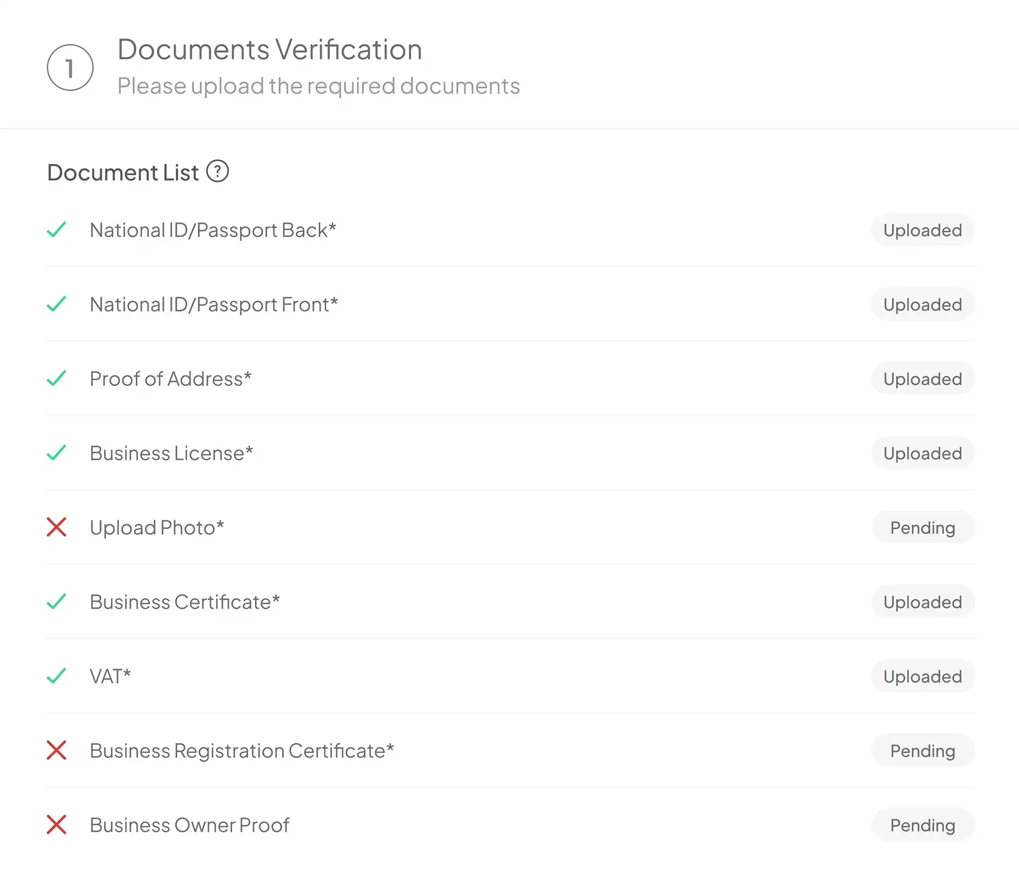The width and height of the screenshot is (1019, 893).
Task: Click the step 1 circle icon
Action: coord(70,68)
